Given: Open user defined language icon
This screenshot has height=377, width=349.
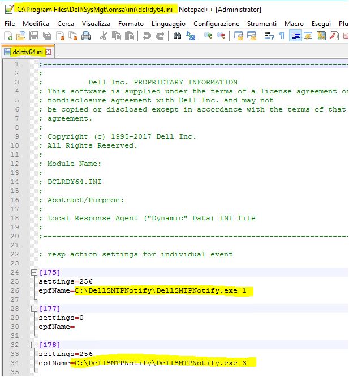Looking at the screenshot, I should (x=308, y=36).
